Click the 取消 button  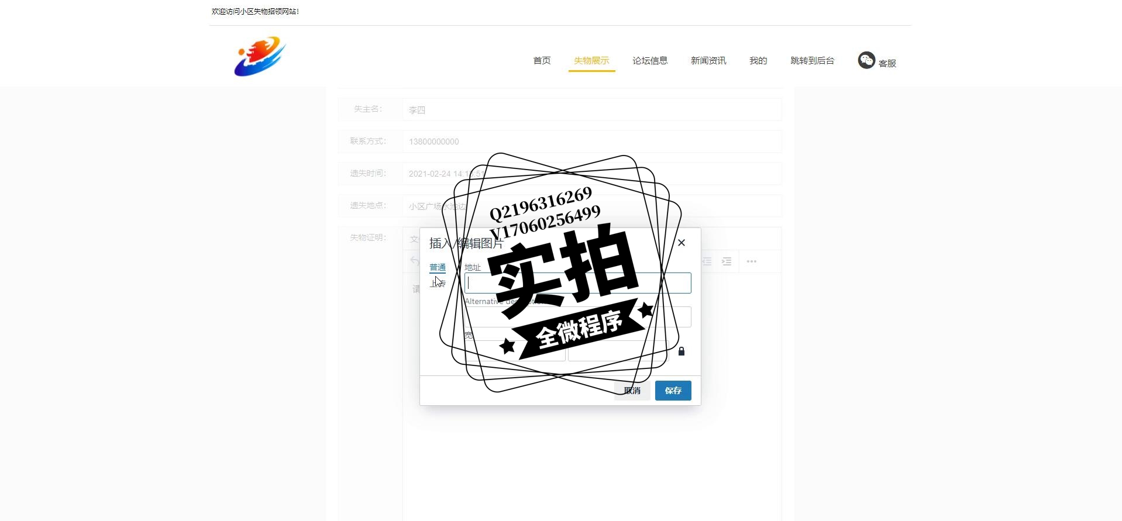[x=632, y=391]
